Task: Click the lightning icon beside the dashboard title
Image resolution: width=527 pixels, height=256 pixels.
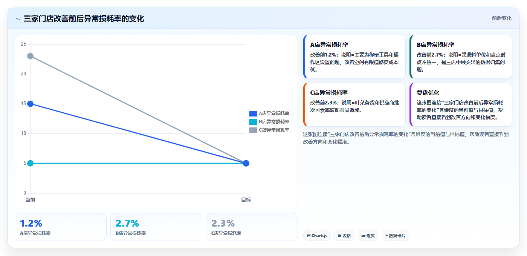Action: (18, 19)
